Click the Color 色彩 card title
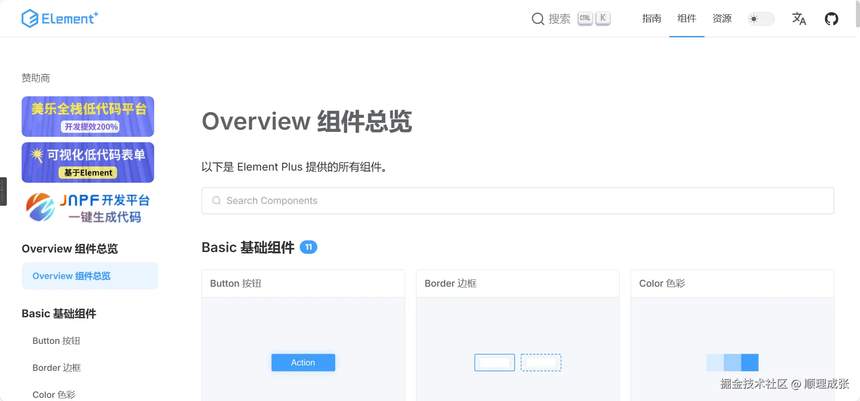Screen dimensions: 860x401 point(662,284)
